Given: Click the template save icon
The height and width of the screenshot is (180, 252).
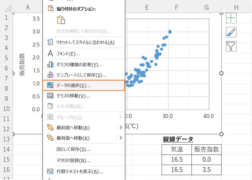Looking at the screenshot, I should point(50,75).
